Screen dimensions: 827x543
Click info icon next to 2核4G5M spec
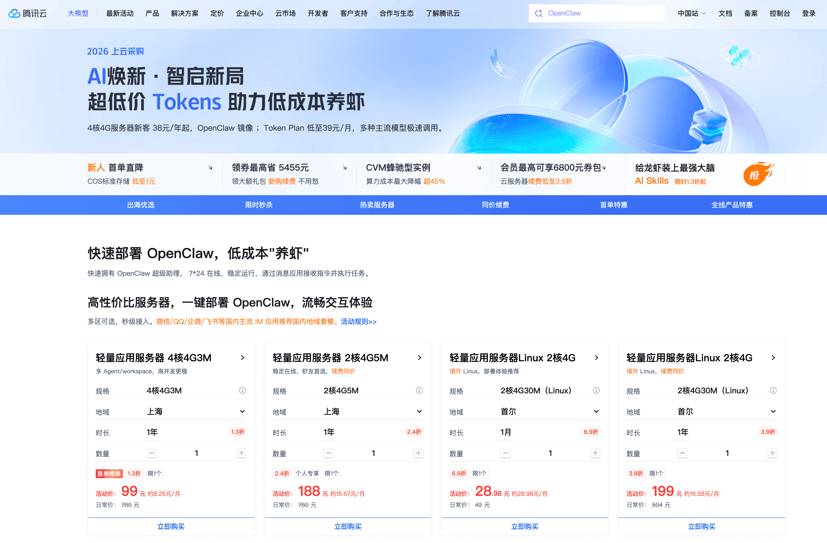[x=419, y=390]
